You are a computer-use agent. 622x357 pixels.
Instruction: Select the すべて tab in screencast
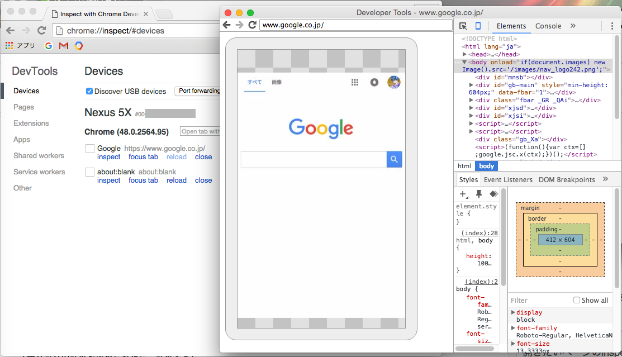pyautogui.click(x=255, y=82)
